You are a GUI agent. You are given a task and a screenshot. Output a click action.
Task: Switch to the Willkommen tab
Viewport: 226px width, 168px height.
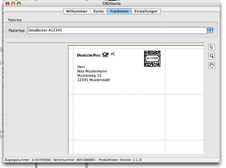click(76, 11)
